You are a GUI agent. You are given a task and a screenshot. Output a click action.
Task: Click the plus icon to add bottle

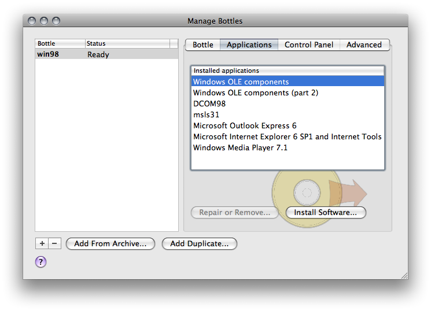(x=42, y=244)
